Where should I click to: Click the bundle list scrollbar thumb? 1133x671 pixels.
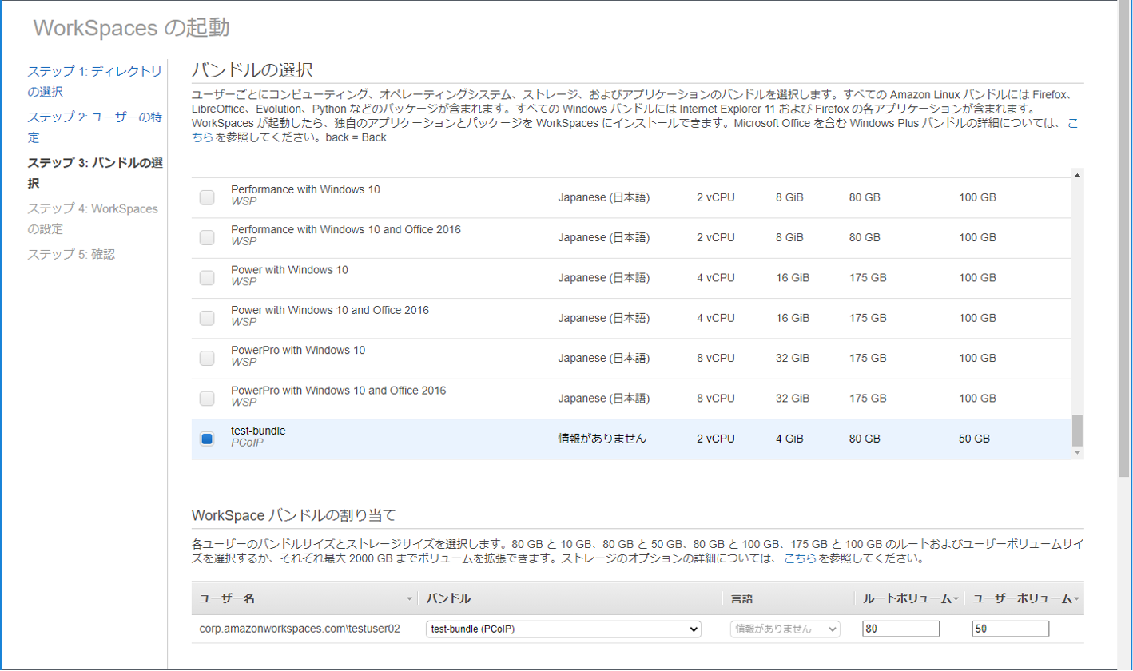[x=1077, y=431]
